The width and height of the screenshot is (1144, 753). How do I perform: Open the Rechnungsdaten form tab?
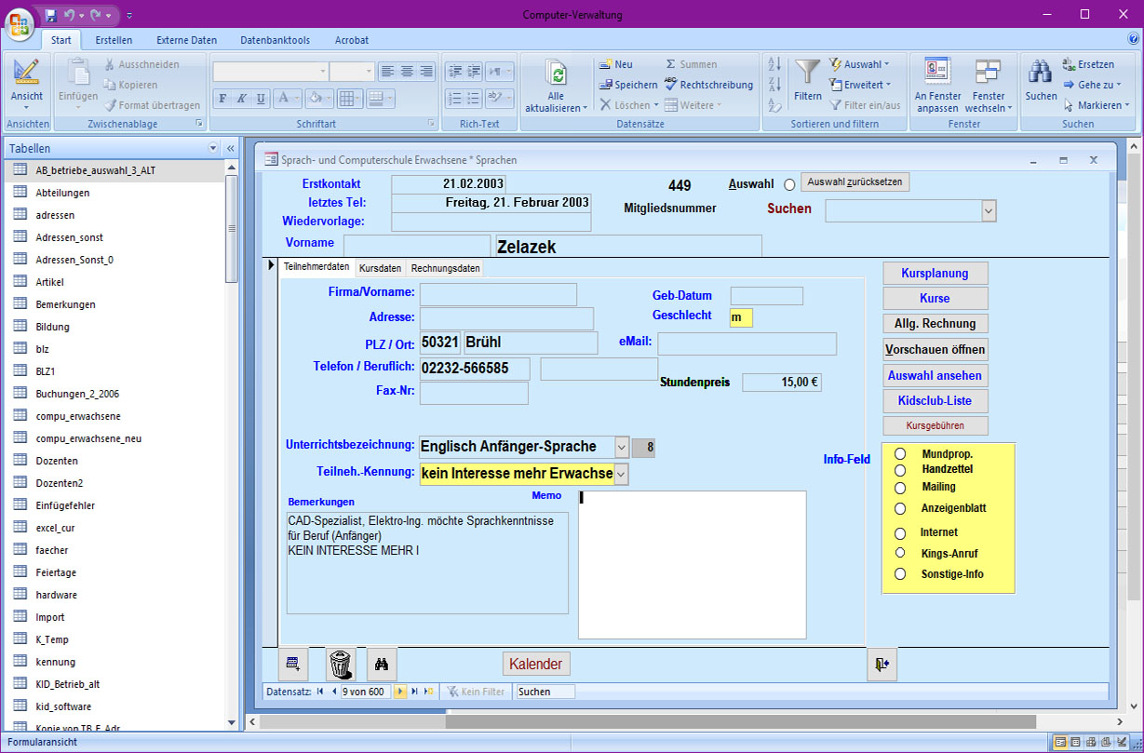pos(446,268)
